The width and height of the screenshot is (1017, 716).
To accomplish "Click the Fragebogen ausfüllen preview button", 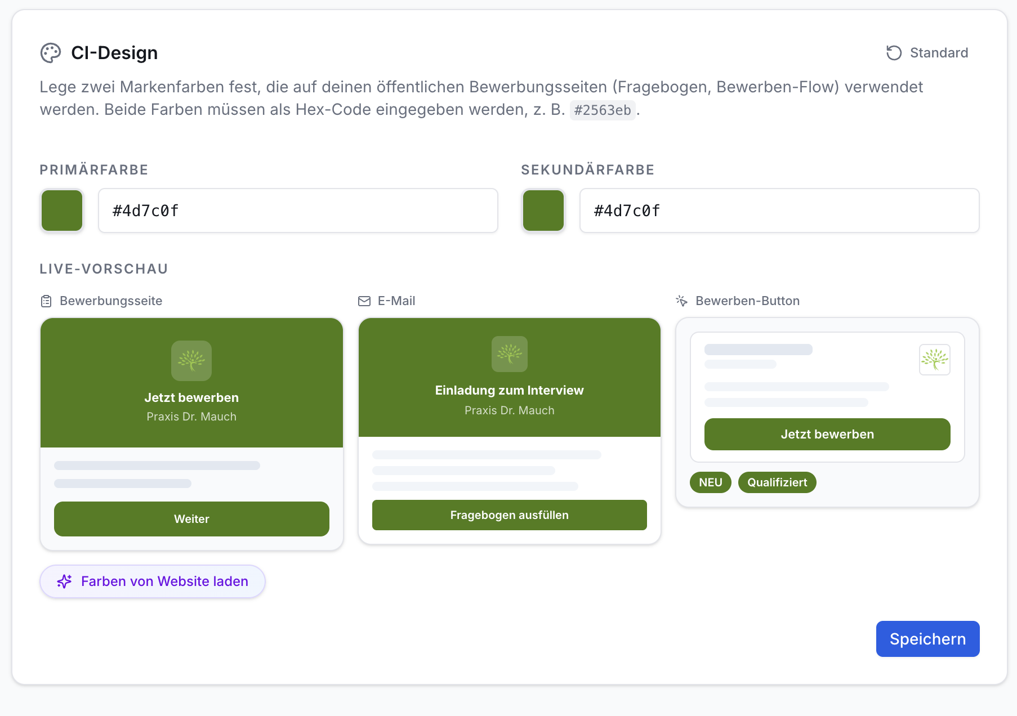I will coord(510,515).
